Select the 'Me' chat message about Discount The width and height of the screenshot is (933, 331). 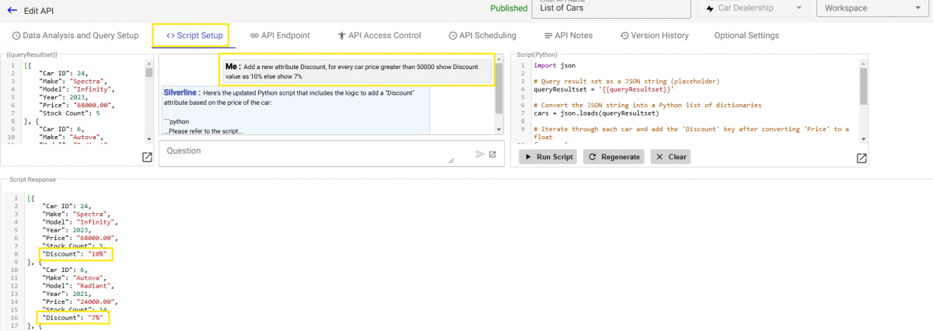pyautogui.click(x=357, y=72)
